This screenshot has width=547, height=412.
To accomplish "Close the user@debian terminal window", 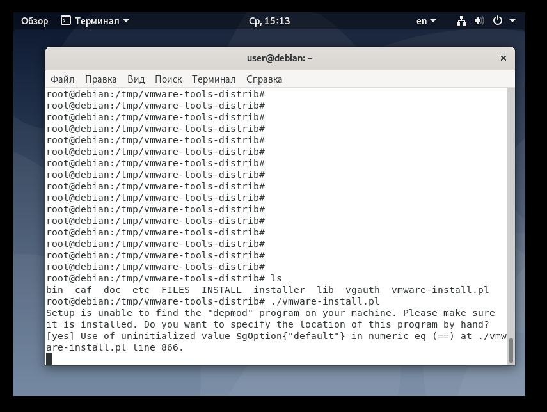I will [503, 58].
